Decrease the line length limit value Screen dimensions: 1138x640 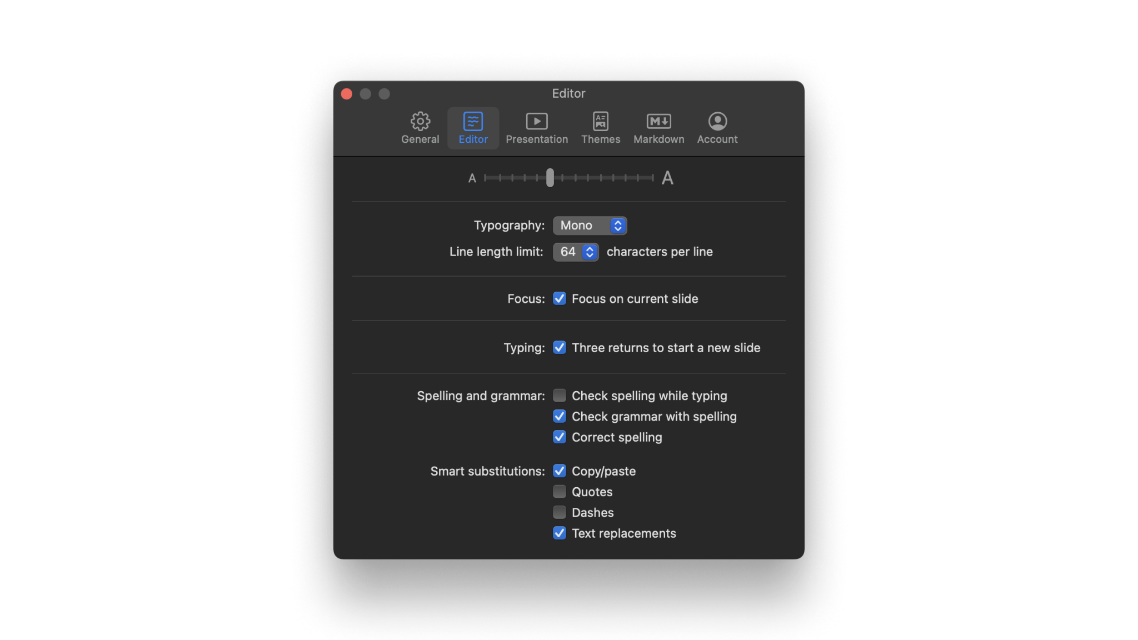point(591,255)
